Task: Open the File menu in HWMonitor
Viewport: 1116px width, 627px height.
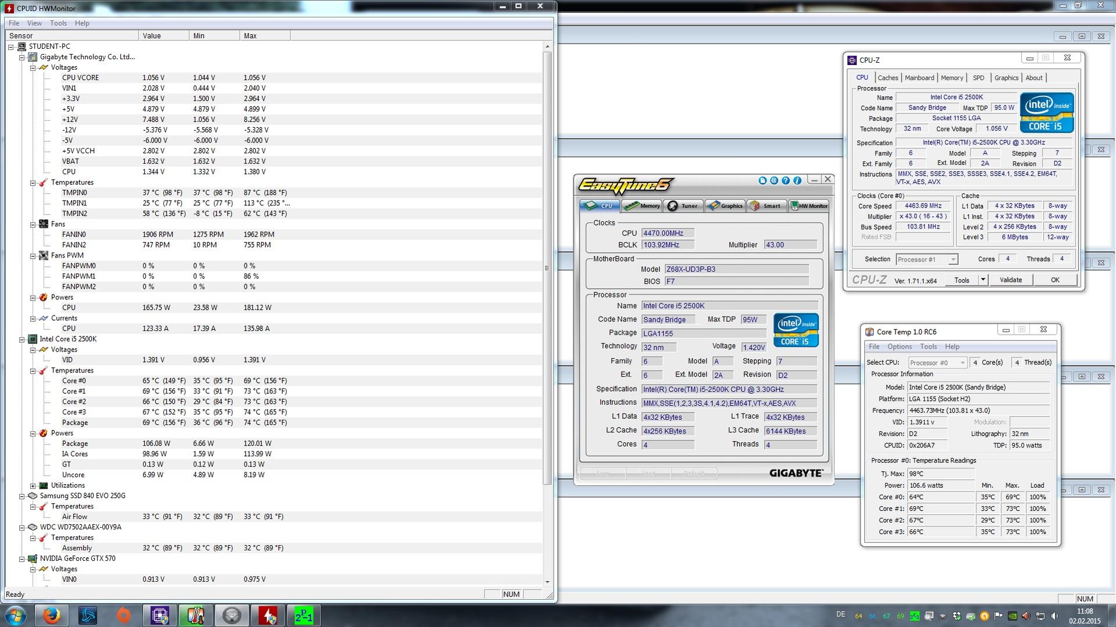Action: click(14, 23)
